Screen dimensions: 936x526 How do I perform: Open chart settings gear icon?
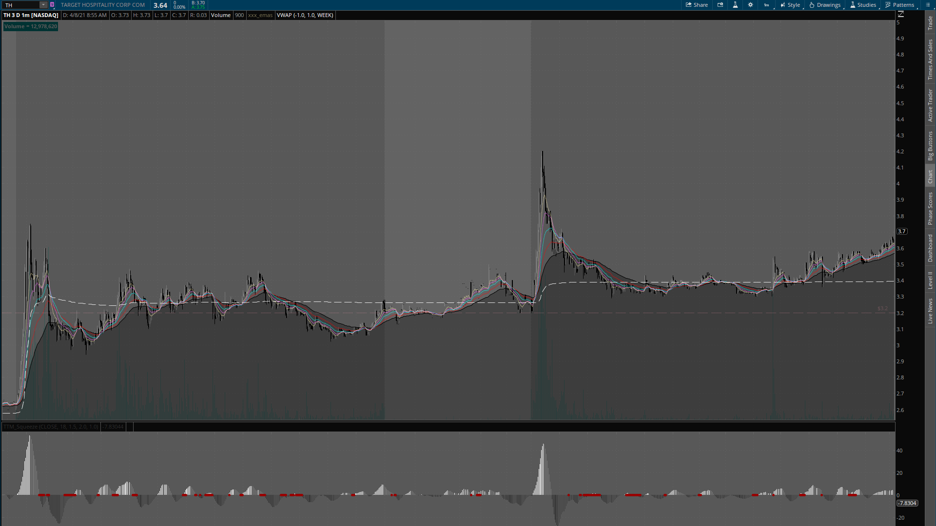pos(750,5)
